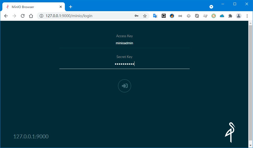Select the MinIO Browser tab

point(31,7)
